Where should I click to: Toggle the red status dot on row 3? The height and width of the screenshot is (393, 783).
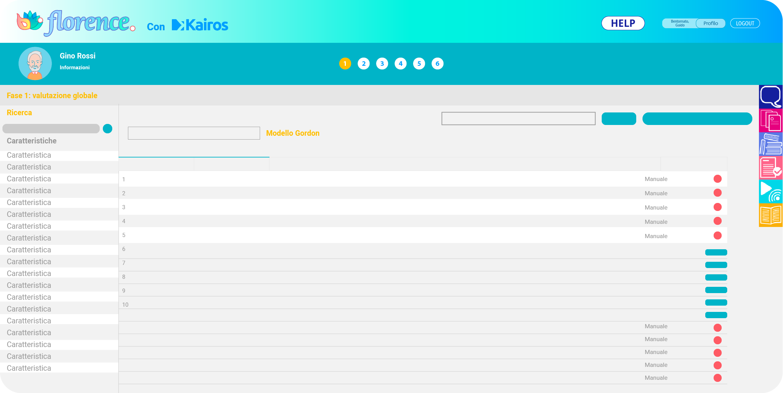pyautogui.click(x=717, y=207)
